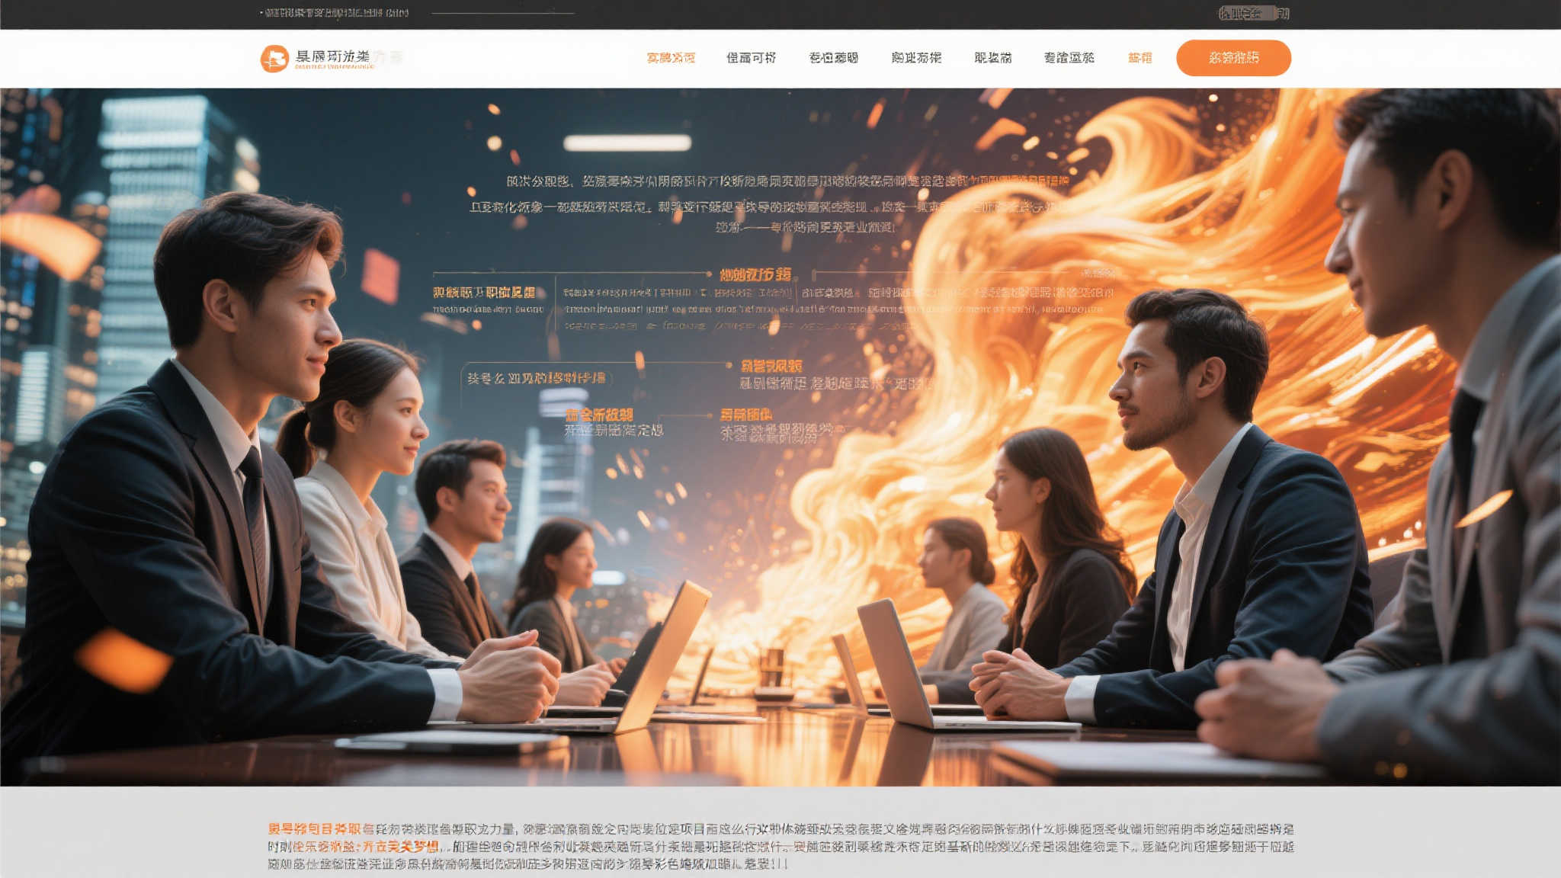1561x878 pixels.
Task: Select the fourth navigation menu item
Action: coord(916,58)
